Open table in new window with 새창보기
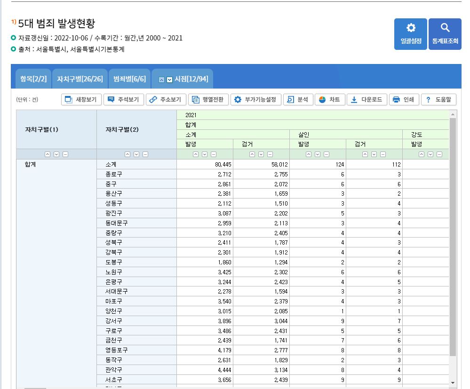Image resolution: width=470 pixels, height=389 pixels. pos(81,100)
